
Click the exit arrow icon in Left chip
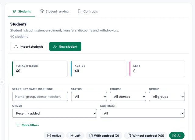72,136
